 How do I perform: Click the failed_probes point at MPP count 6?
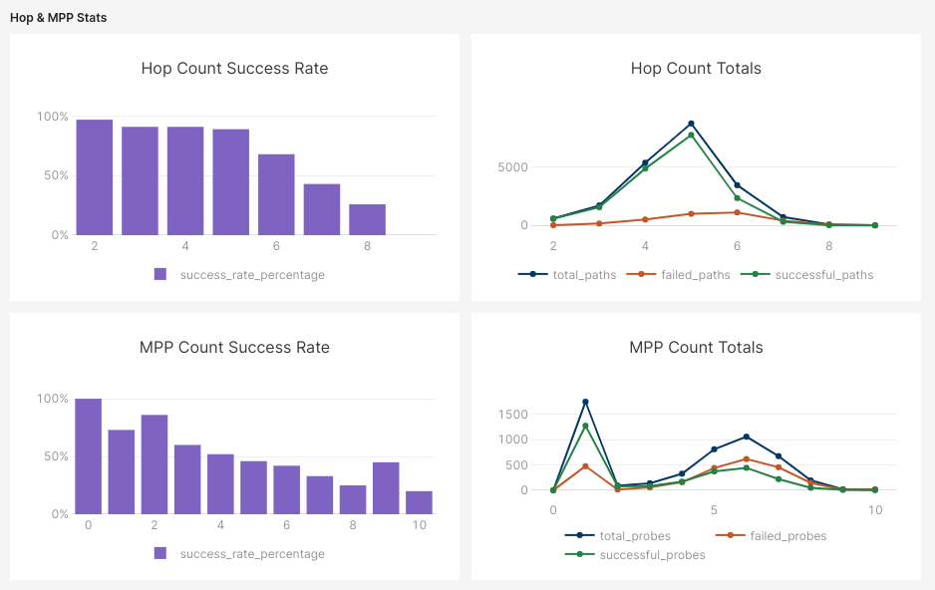(746, 459)
